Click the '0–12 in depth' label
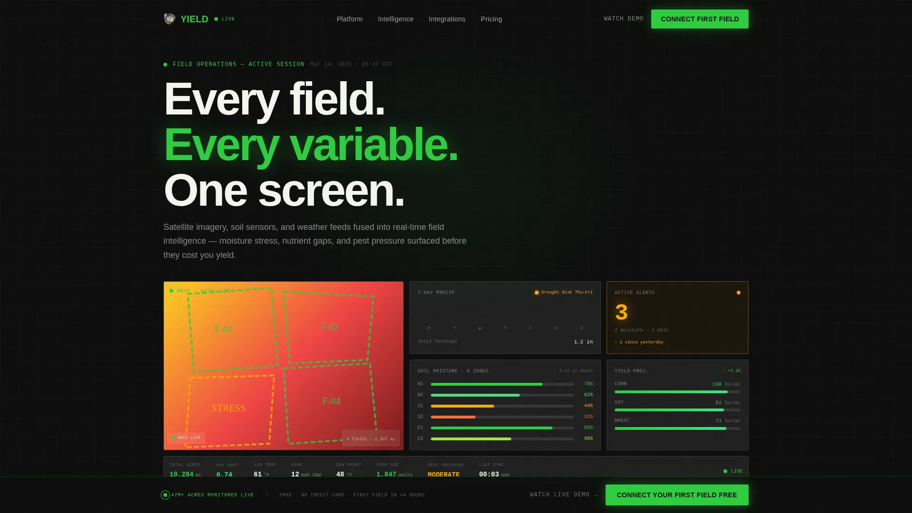The image size is (912, 513). [x=576, y=371]
